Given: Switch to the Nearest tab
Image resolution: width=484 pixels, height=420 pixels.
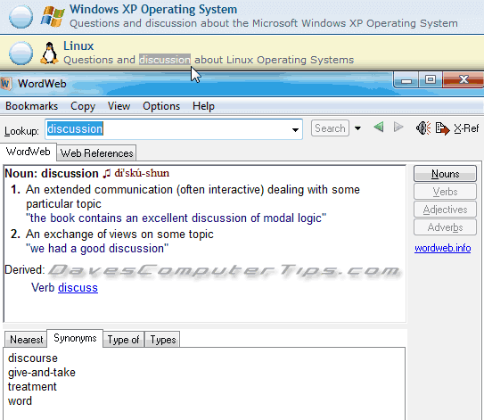Looking at the screenshot, I should (26, 340).
